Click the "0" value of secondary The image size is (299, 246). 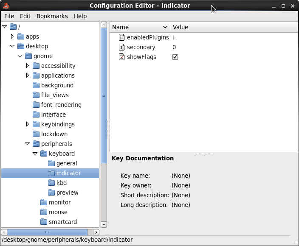point(174,47)
